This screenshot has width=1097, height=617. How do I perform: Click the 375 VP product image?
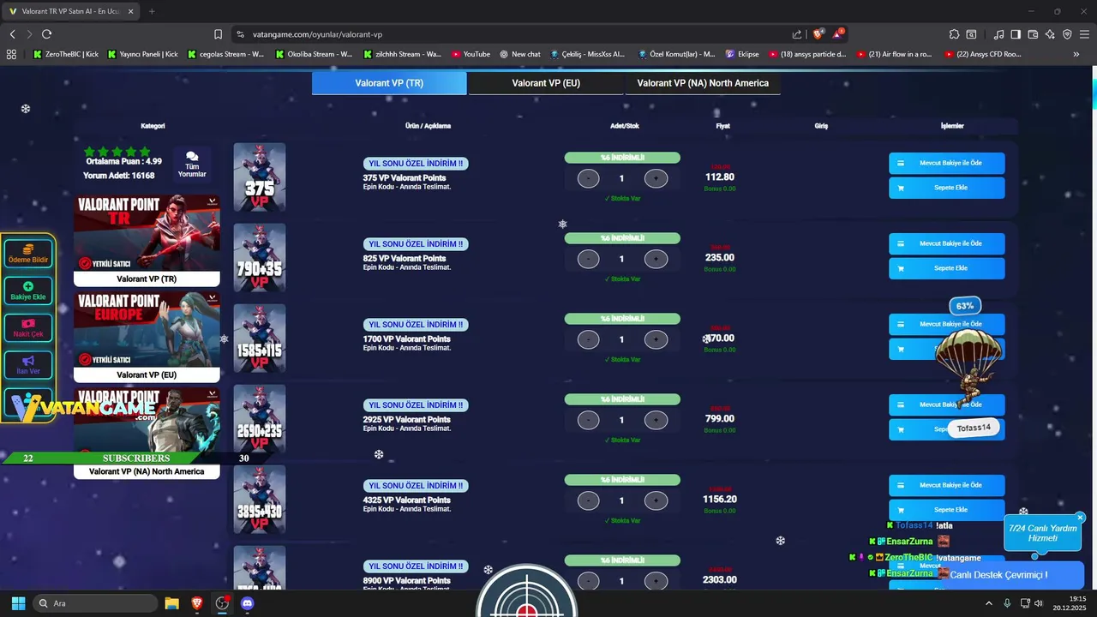click(260, 177)
